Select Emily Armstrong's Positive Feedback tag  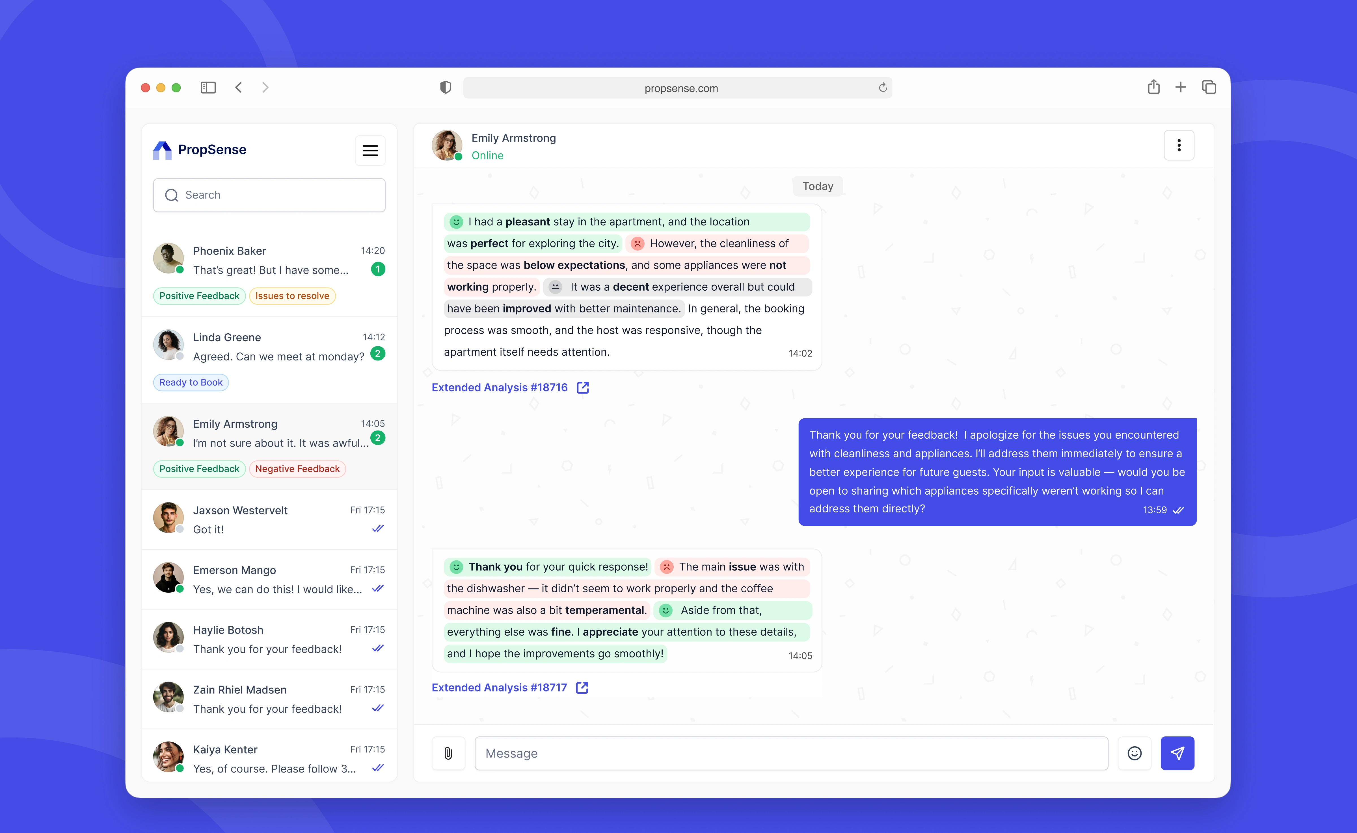coord(199,469)
